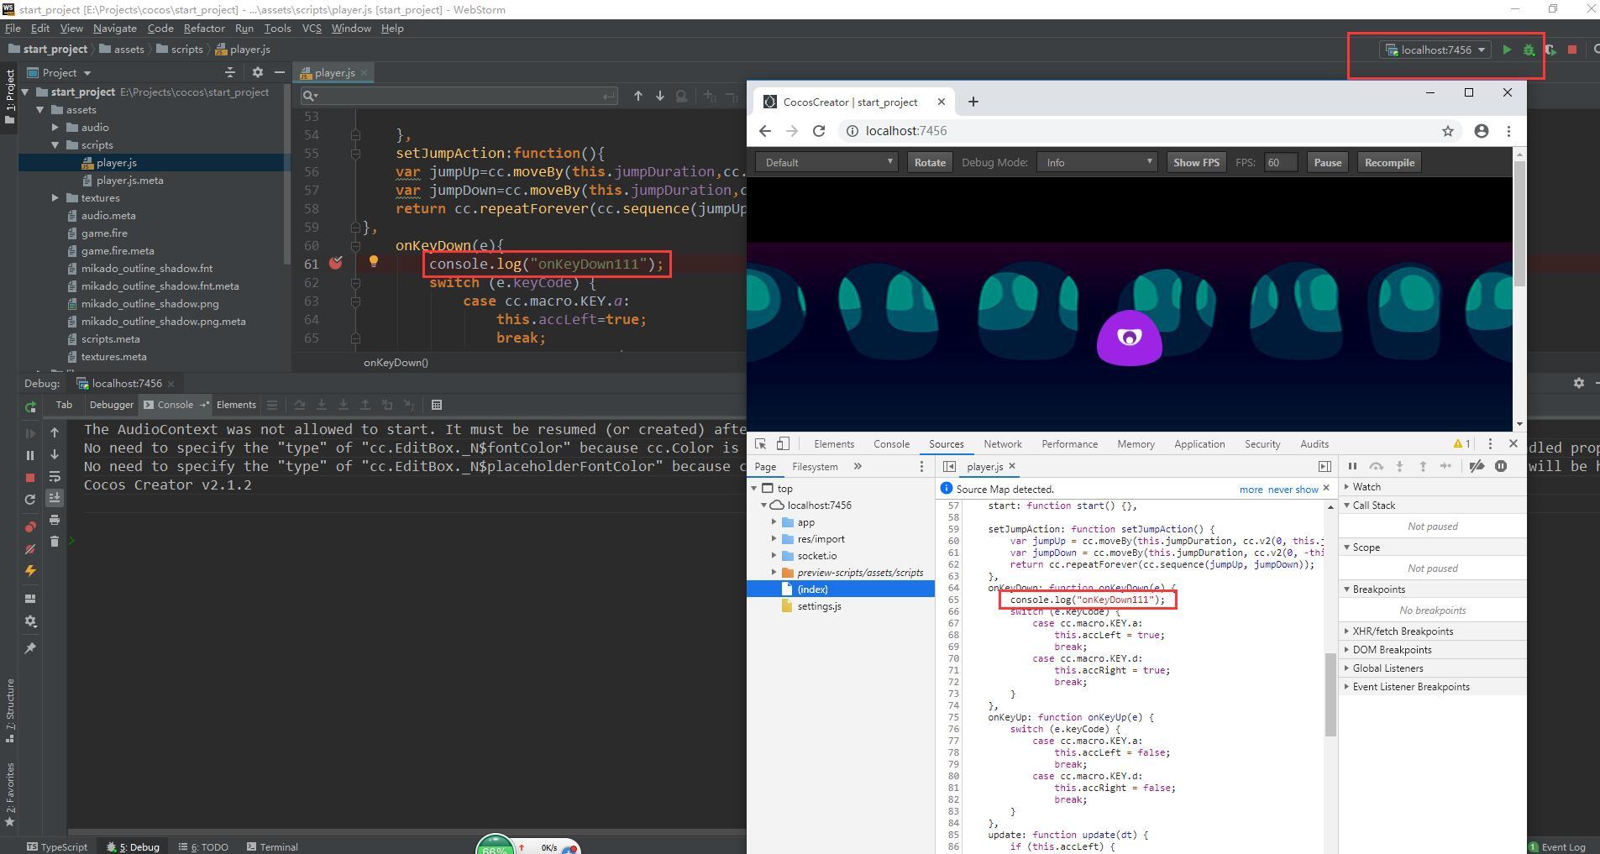Expand the audio folder in Project tree
Screen dimensions: 1600x854
click(55, 127)
